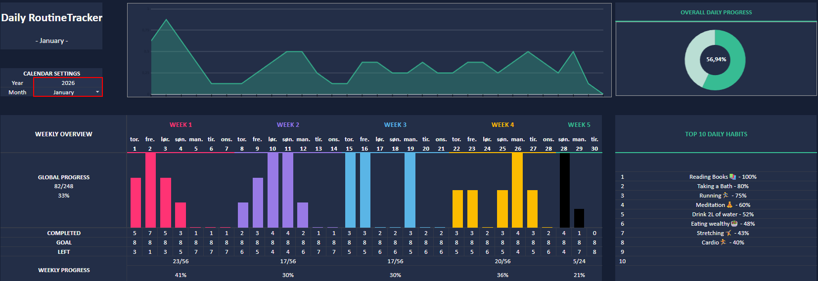Click the runner icon in Running row
818x281 pixels.
pos(726,195)
